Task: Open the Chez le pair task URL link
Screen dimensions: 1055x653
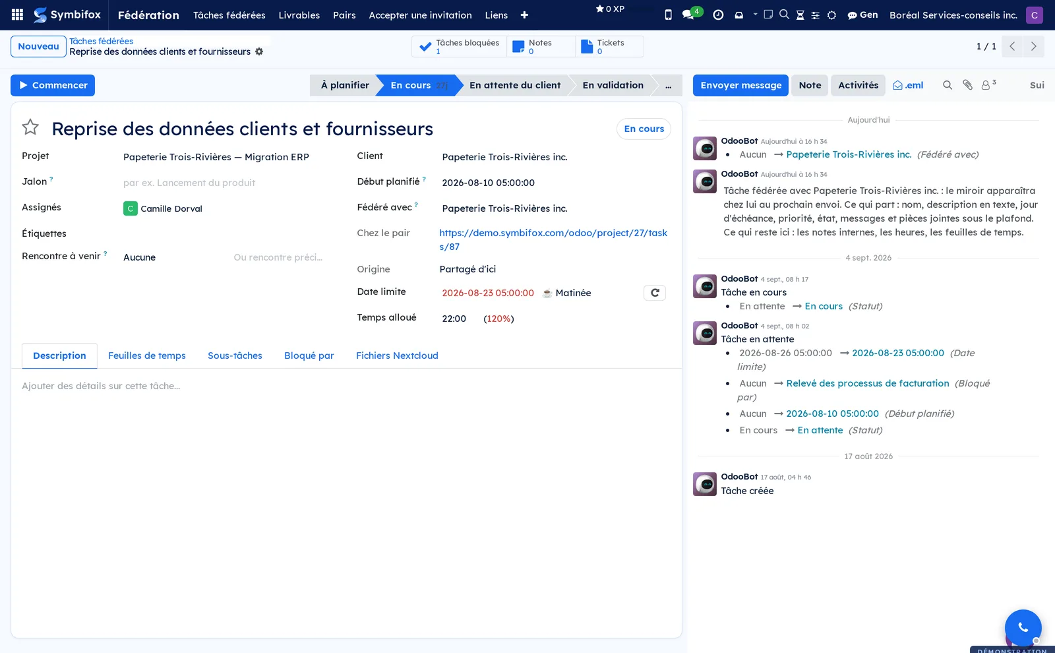Action: [553, 239]
